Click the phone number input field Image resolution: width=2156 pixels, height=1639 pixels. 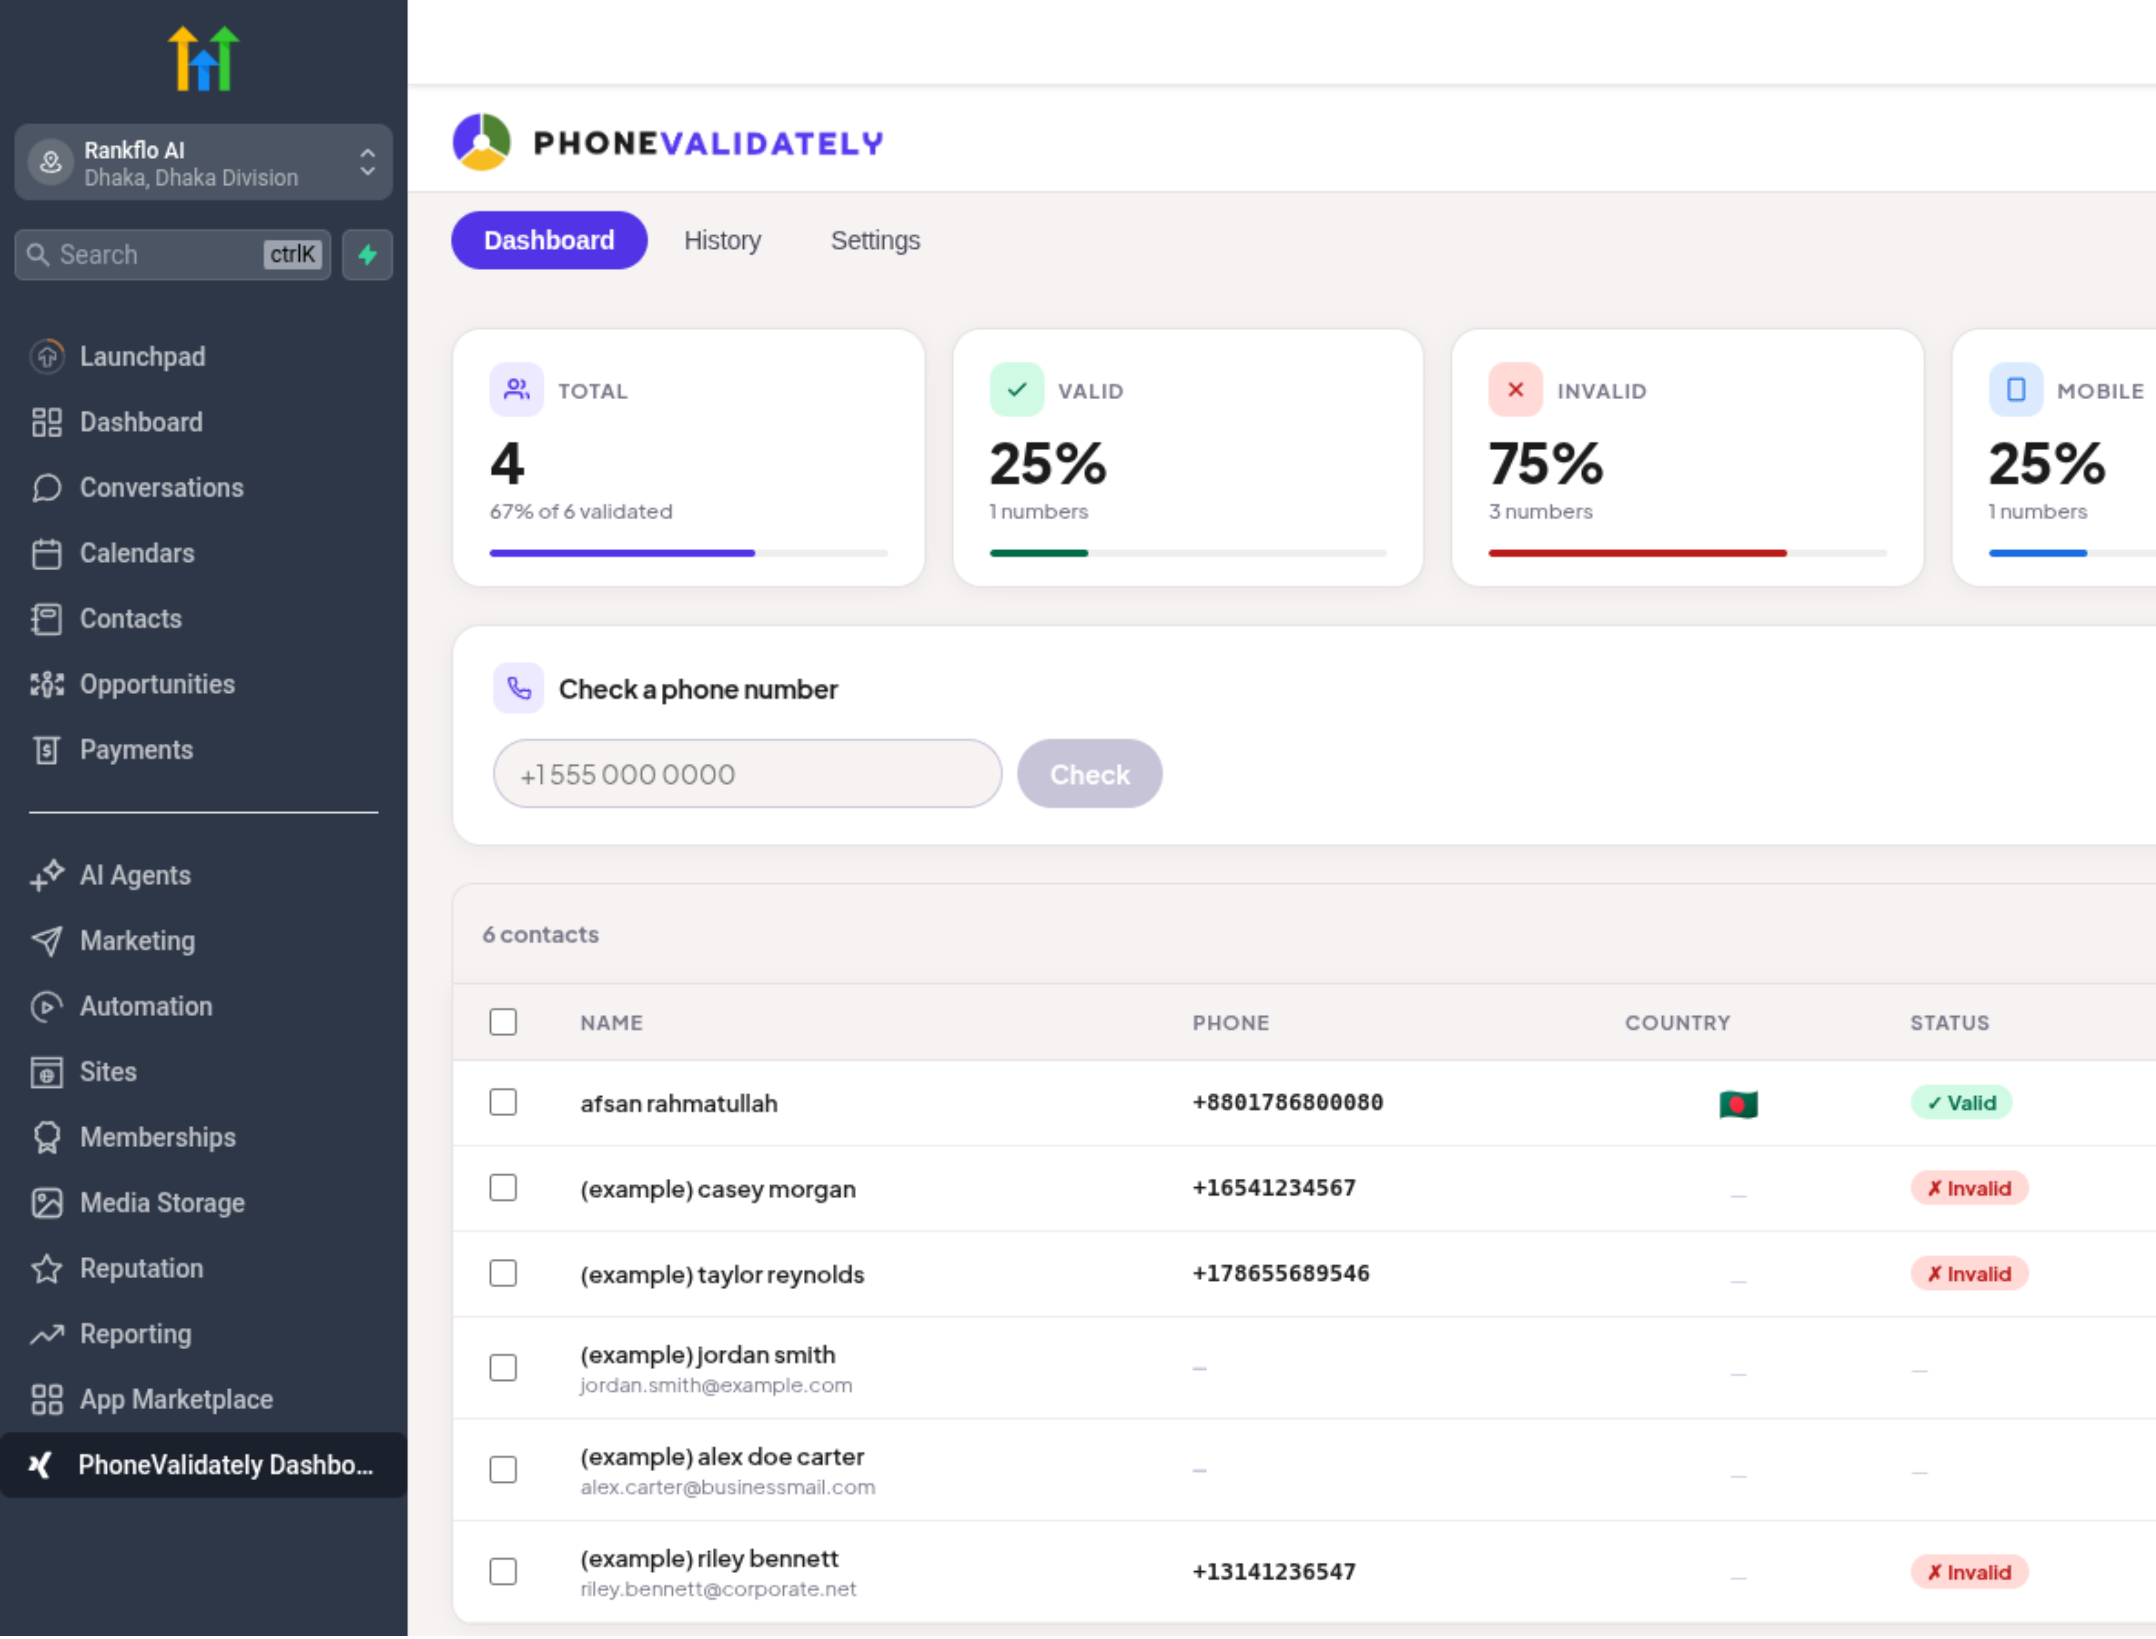[x=747, y=774]
